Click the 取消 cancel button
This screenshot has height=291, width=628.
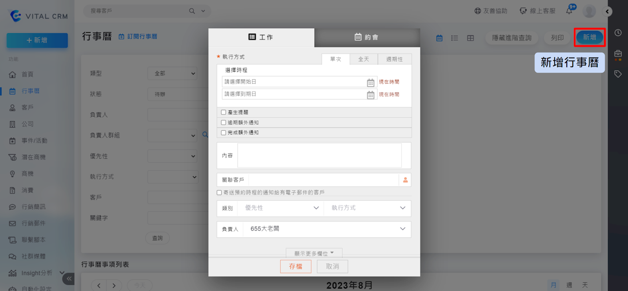click(x=332, y=267)
